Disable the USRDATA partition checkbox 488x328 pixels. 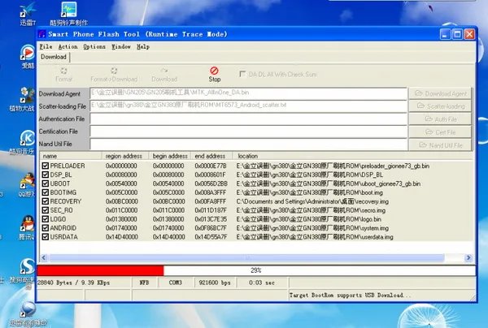tap(46, 236)
